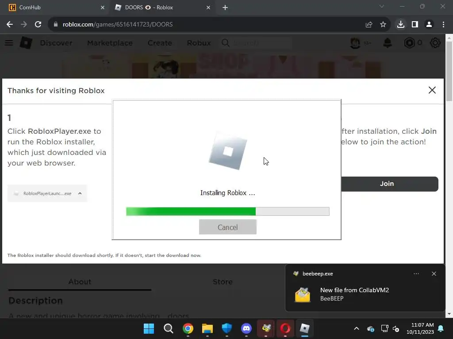
Task: Click the OneDrive cloud tray icon
Action: (x=371, y=328)
